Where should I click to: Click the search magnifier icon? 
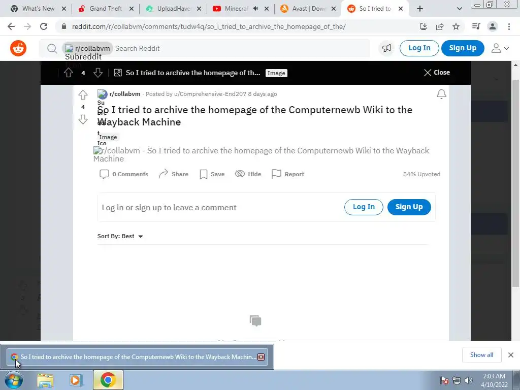coord(52,48)
